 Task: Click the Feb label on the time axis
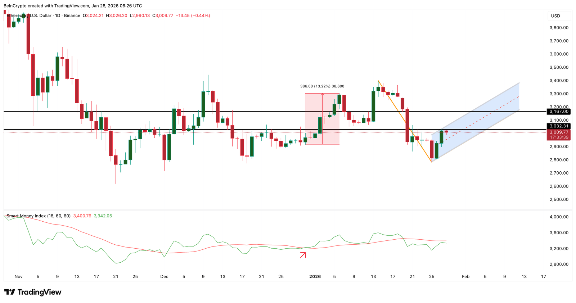click(x=465, y=277)
